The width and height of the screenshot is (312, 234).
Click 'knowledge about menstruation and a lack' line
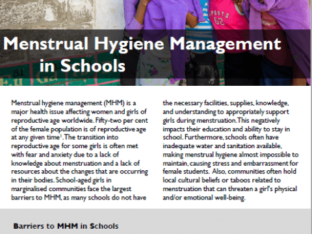75,163
